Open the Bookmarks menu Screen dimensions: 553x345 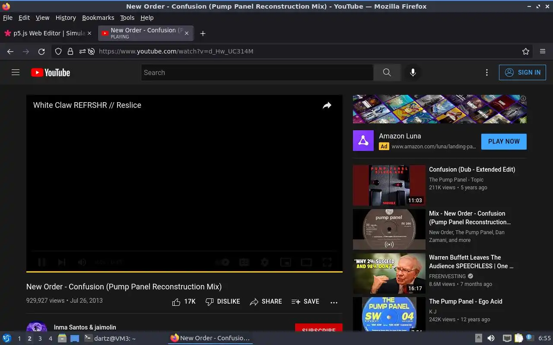click(x=98, y=18)
